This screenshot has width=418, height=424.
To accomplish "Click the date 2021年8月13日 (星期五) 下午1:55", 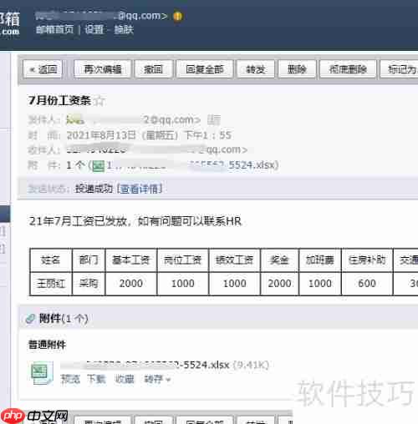I will click(x=149, y=135).
